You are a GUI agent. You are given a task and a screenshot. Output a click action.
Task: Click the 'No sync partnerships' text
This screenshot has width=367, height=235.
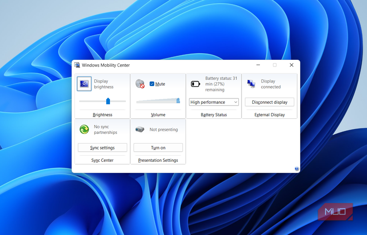click(x=105, y=129)
